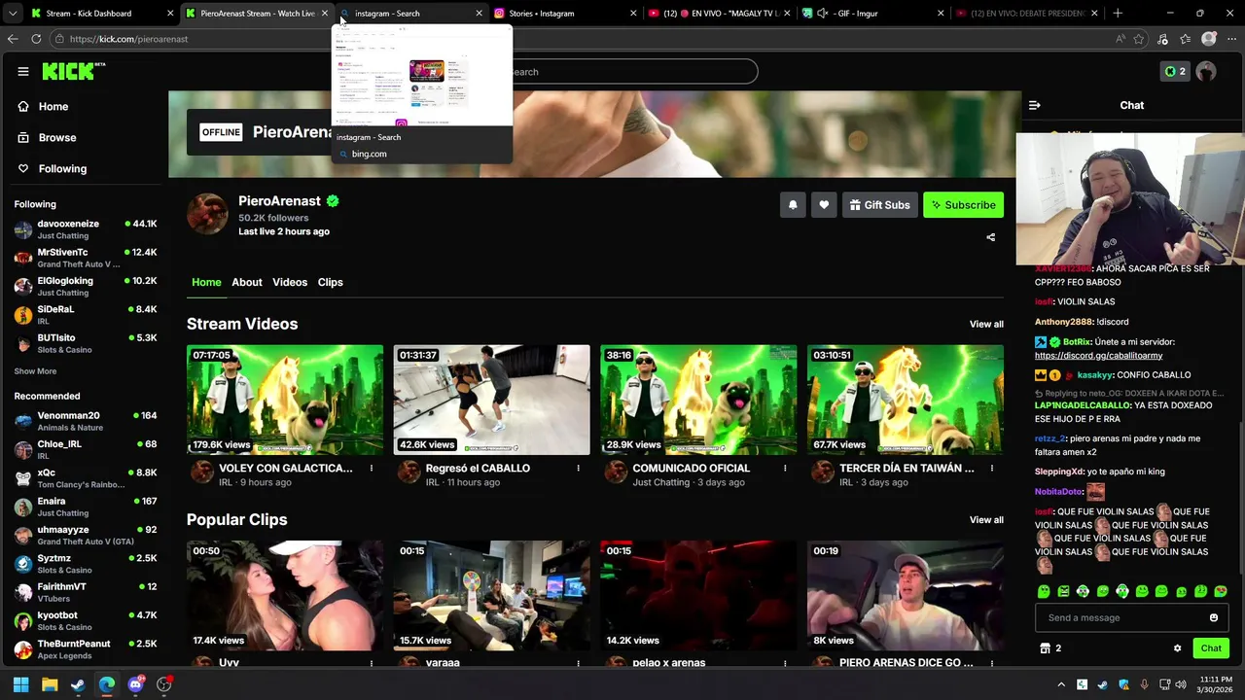Close the instagram - Search browser tab

pyautogui.click(x=479, y=14)
